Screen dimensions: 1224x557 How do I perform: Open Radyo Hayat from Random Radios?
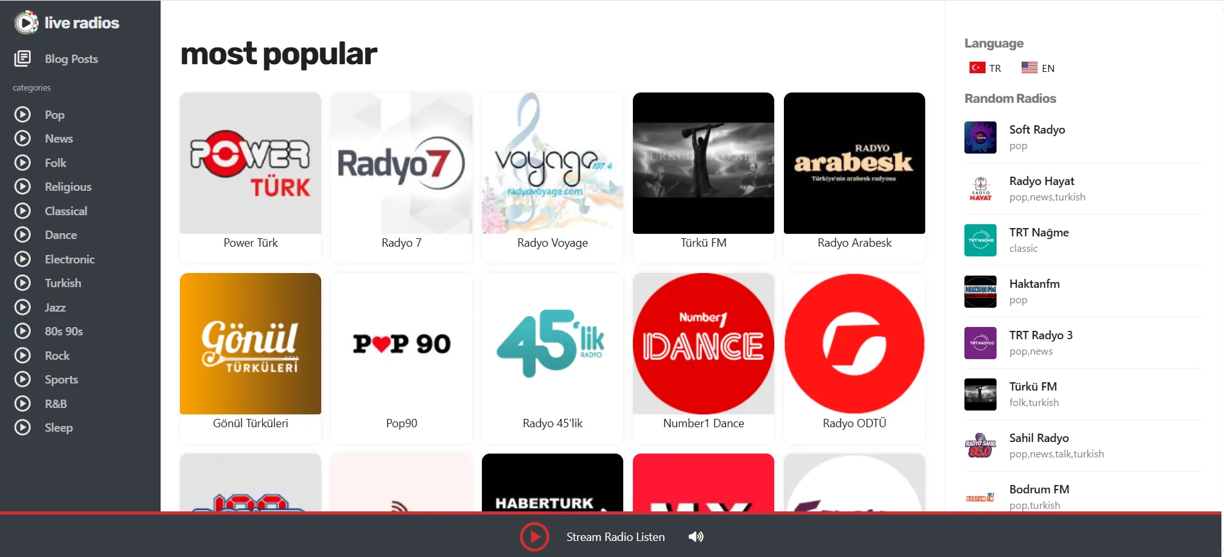point(1041,181)
